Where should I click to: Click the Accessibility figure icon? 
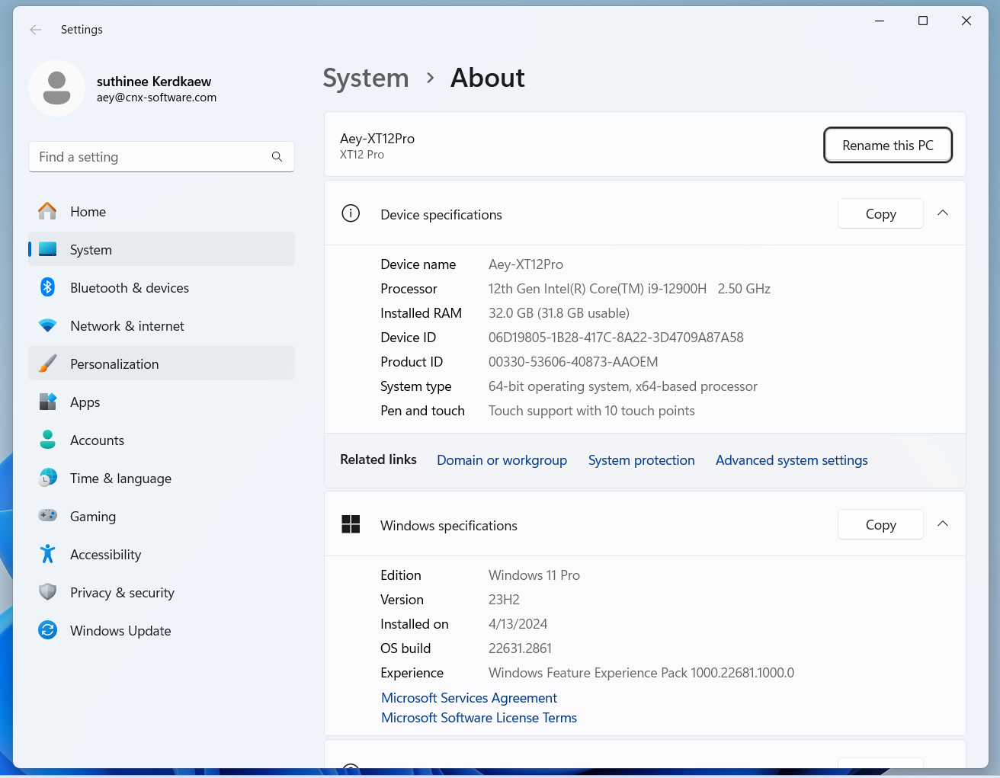47,554
